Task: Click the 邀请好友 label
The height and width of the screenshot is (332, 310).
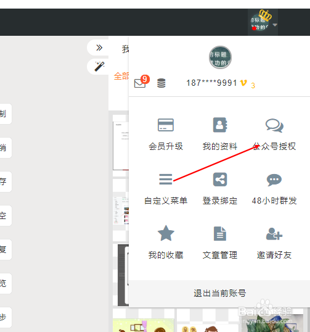Action: pyautogui.click(x=274, y=255)
